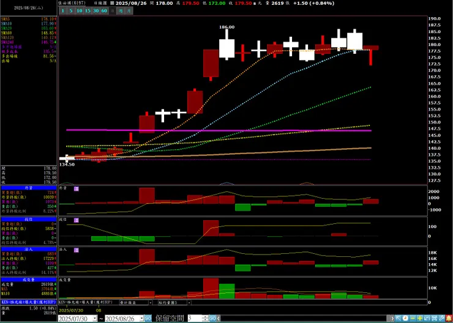
Task: Click the MA10 volume row
Action: [29, 294]
